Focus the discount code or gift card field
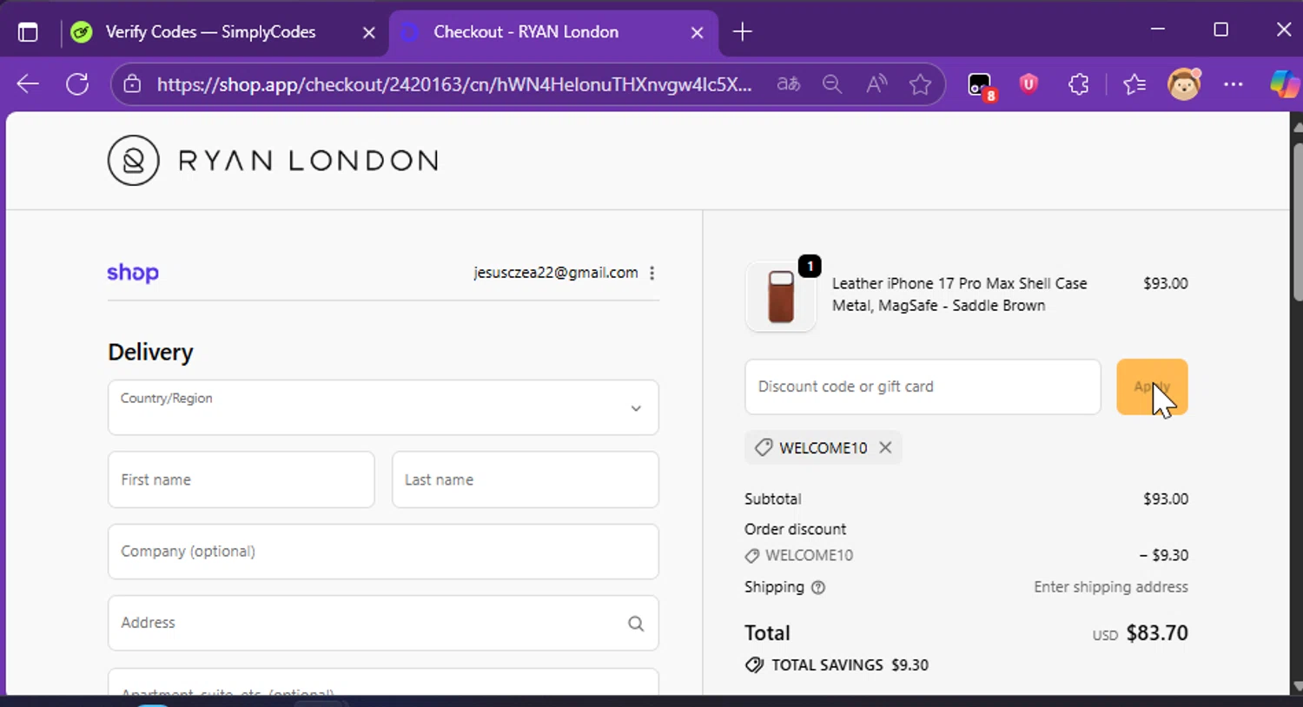This screenshot has width=1303, height=707. pos(923,387)
